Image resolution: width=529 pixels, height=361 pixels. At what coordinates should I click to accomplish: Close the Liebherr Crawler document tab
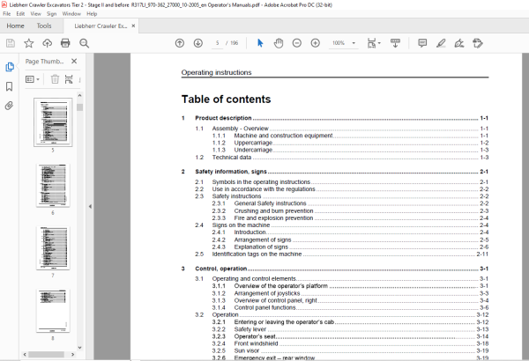click(133, 26)
